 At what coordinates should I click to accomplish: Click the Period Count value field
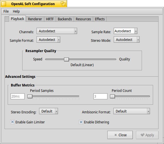pos(100,96)
